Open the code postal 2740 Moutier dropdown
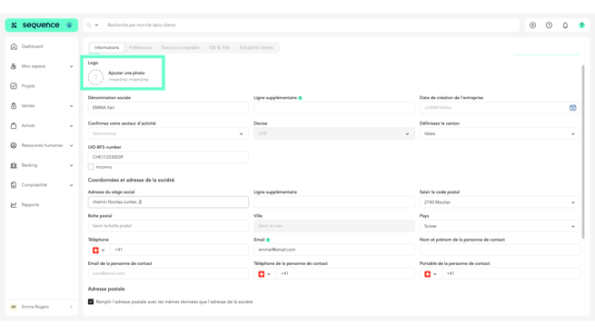The height and width of the screenshot is (334, 595). pyautogui.click(x=500, y=202)
